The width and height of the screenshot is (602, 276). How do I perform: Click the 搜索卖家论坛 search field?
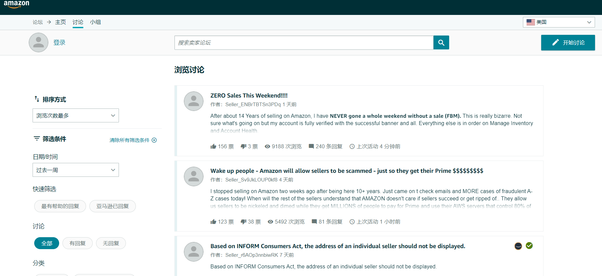304,42
